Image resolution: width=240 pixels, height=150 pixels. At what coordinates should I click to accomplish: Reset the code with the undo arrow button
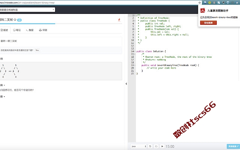click(150, 146)
